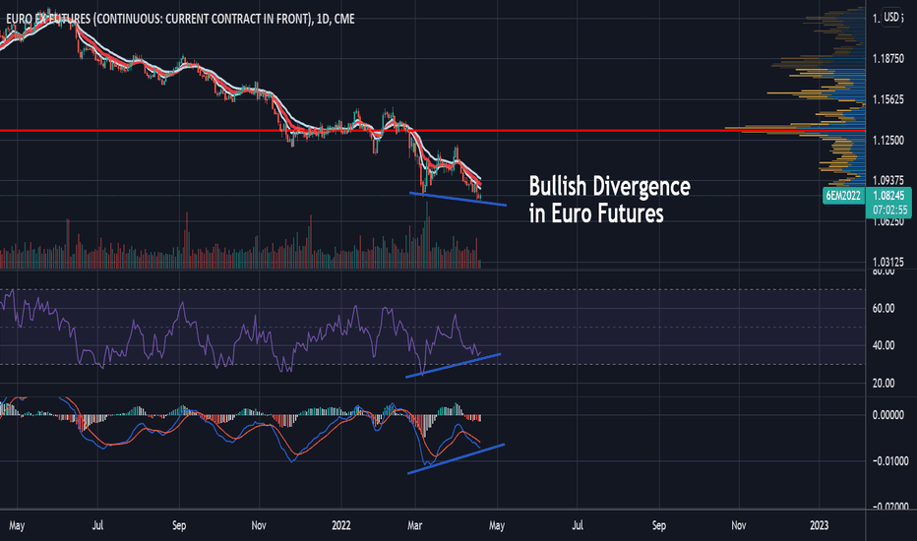
Task: Click the -0.01000 MACD scale label
Action: tap(889, 461)
